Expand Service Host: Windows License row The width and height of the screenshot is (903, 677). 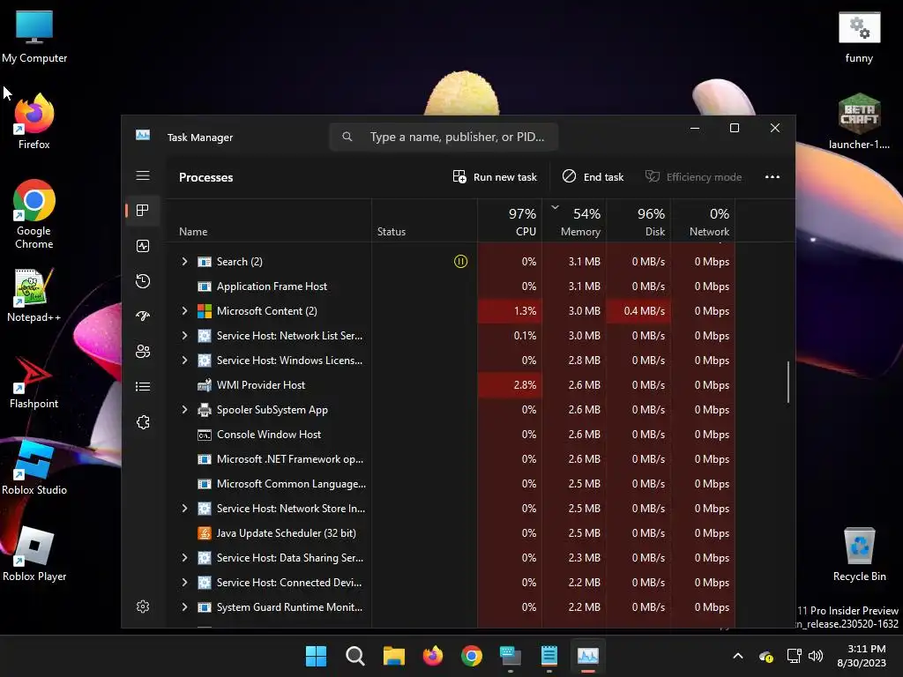(184, 361)
